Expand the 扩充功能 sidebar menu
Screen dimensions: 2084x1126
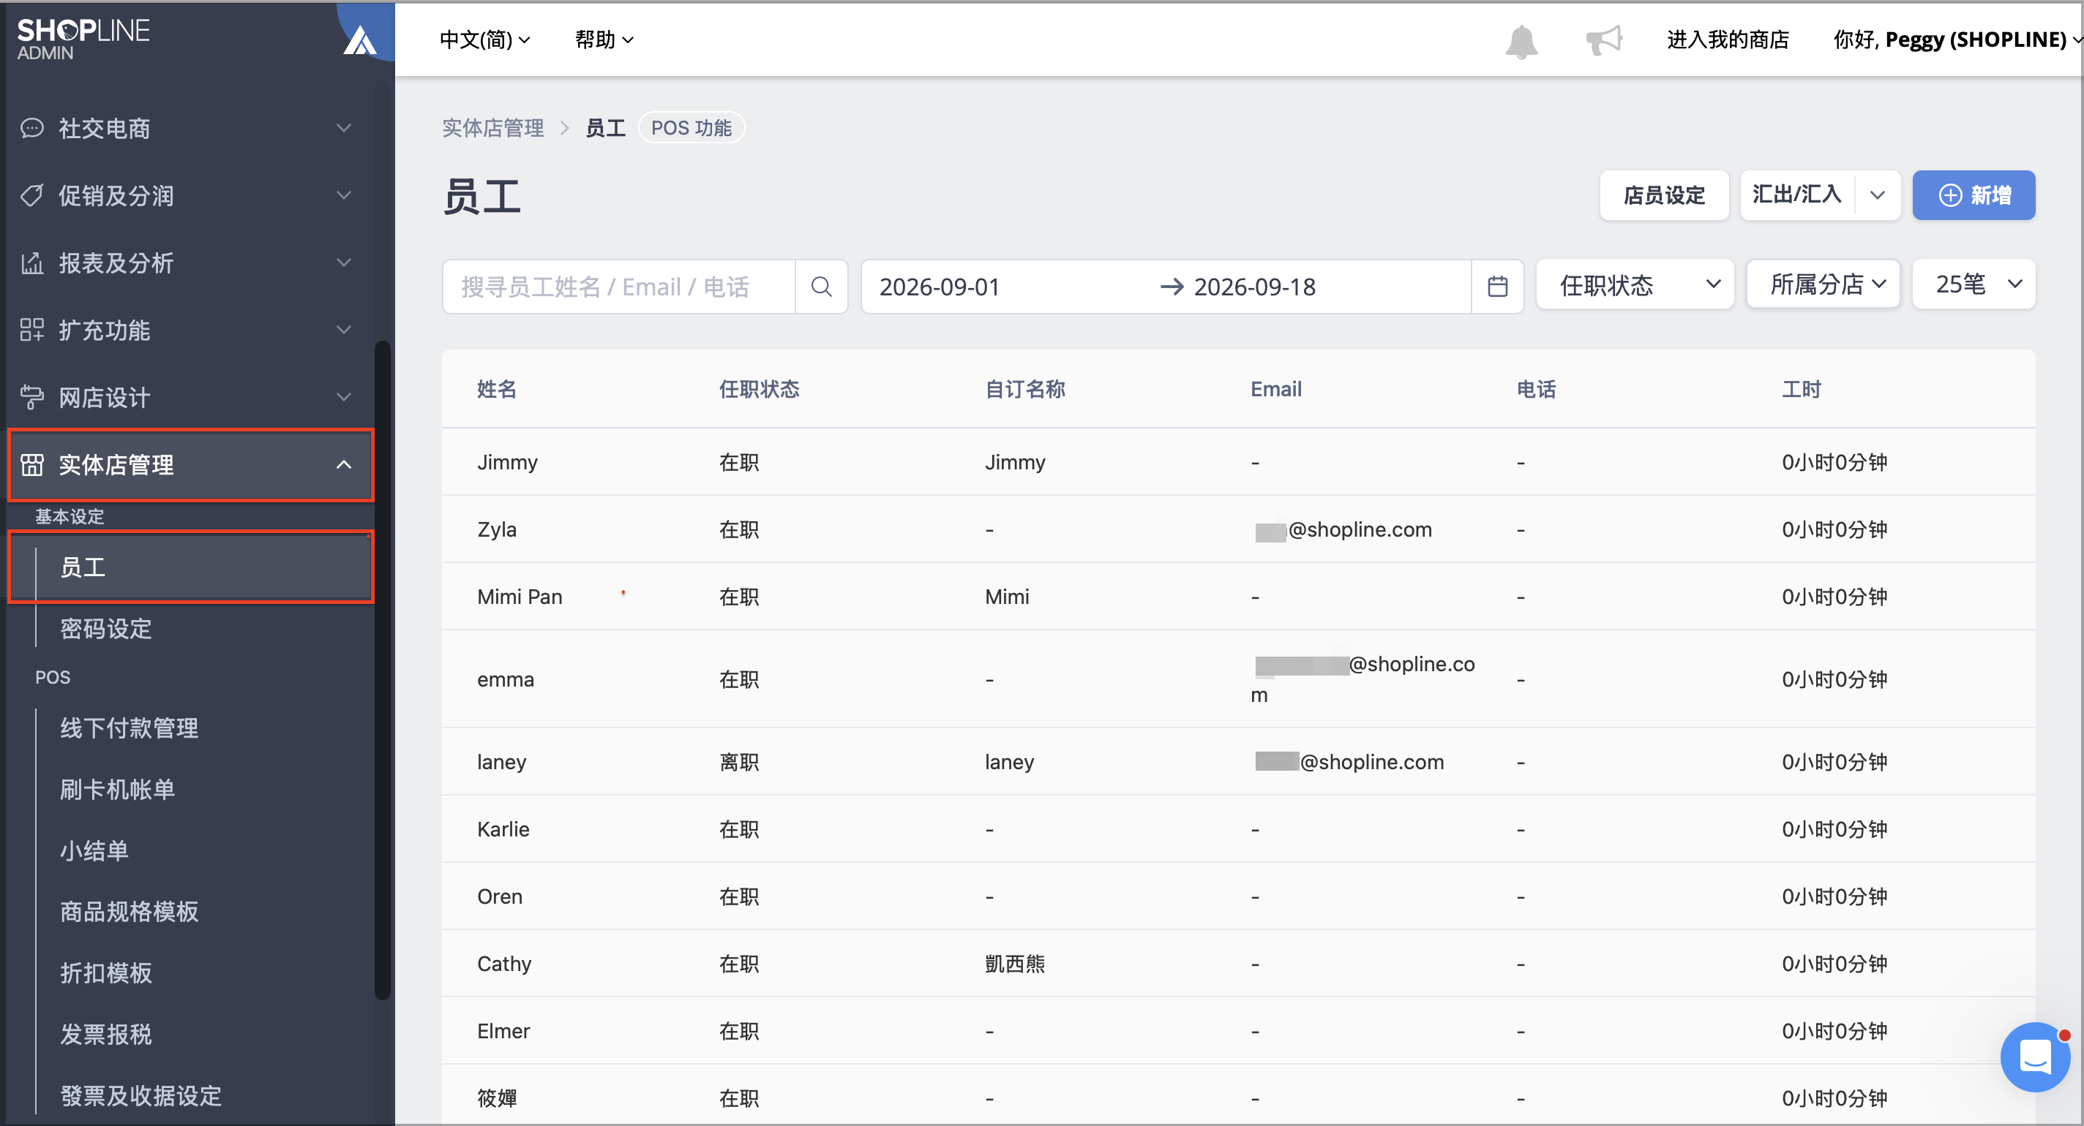click(190, 330)
